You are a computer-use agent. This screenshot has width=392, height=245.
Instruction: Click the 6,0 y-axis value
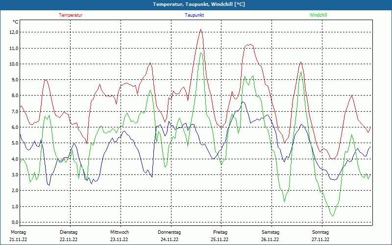15,127
